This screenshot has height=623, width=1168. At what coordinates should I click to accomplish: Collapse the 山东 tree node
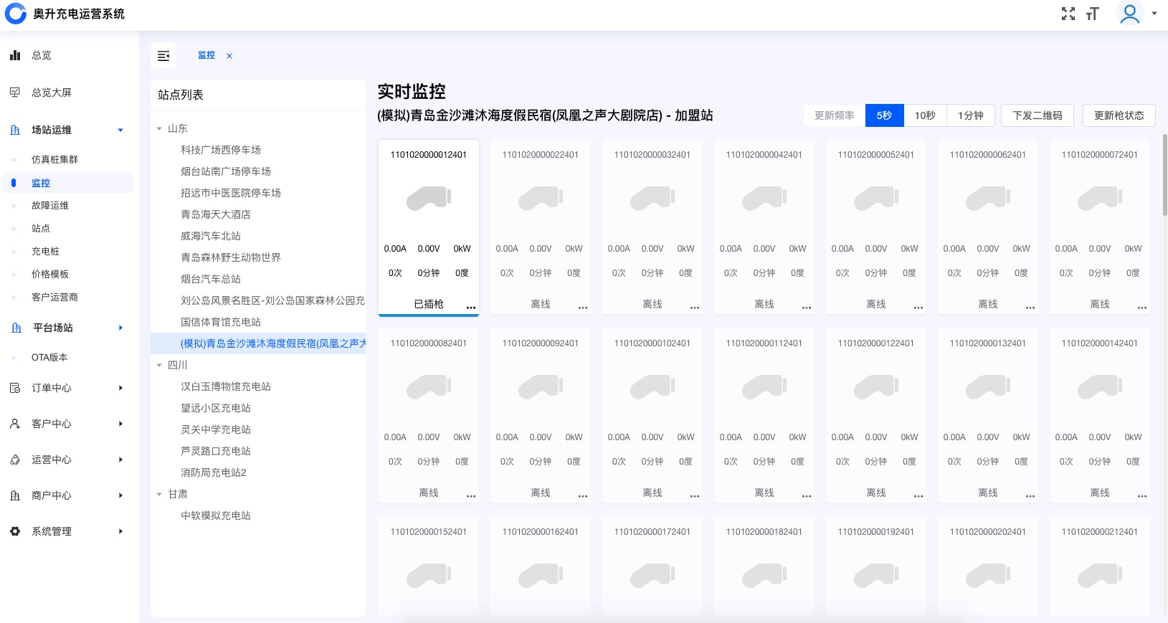pos(159,129)
